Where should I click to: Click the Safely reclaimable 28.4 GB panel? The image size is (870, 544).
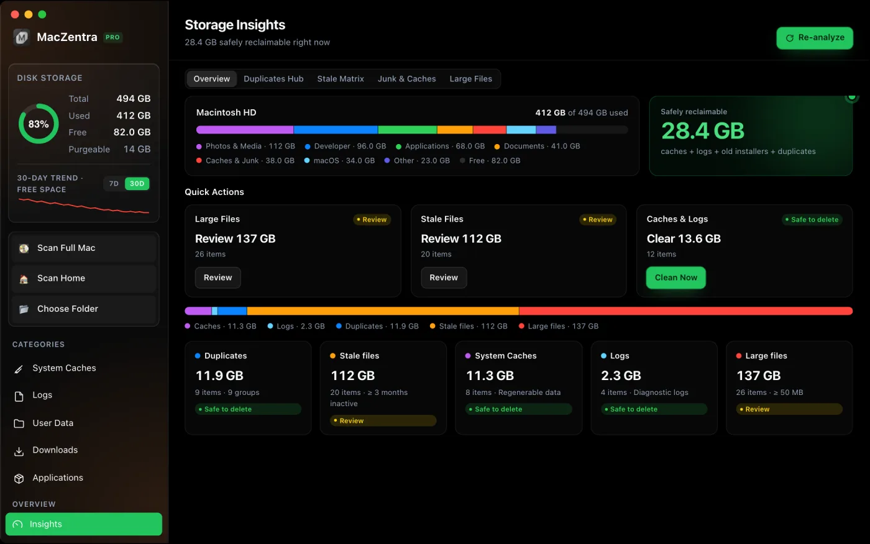(751, 135)
